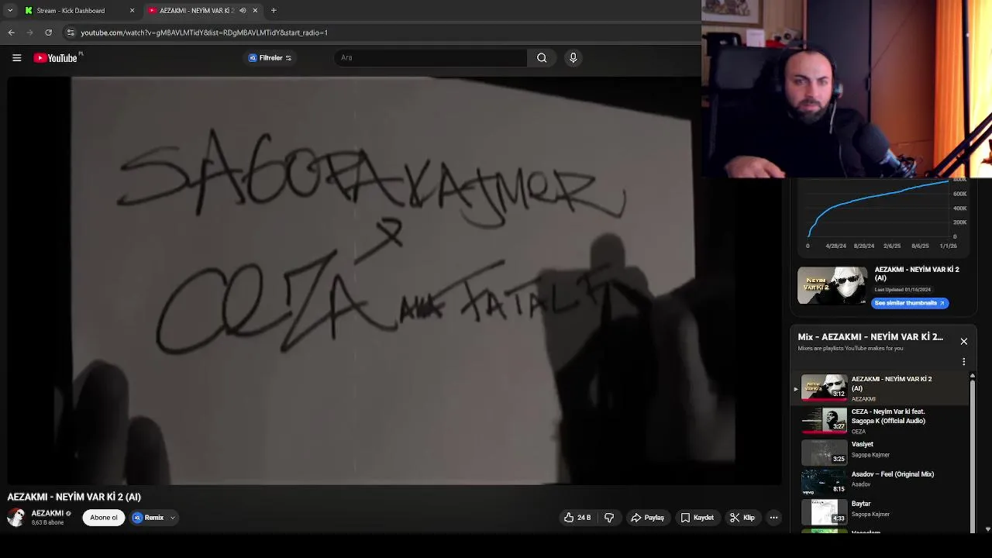Reload the page with the refresh icon
Viewport: 992px width, 558px height.
[x=48, y=33]
